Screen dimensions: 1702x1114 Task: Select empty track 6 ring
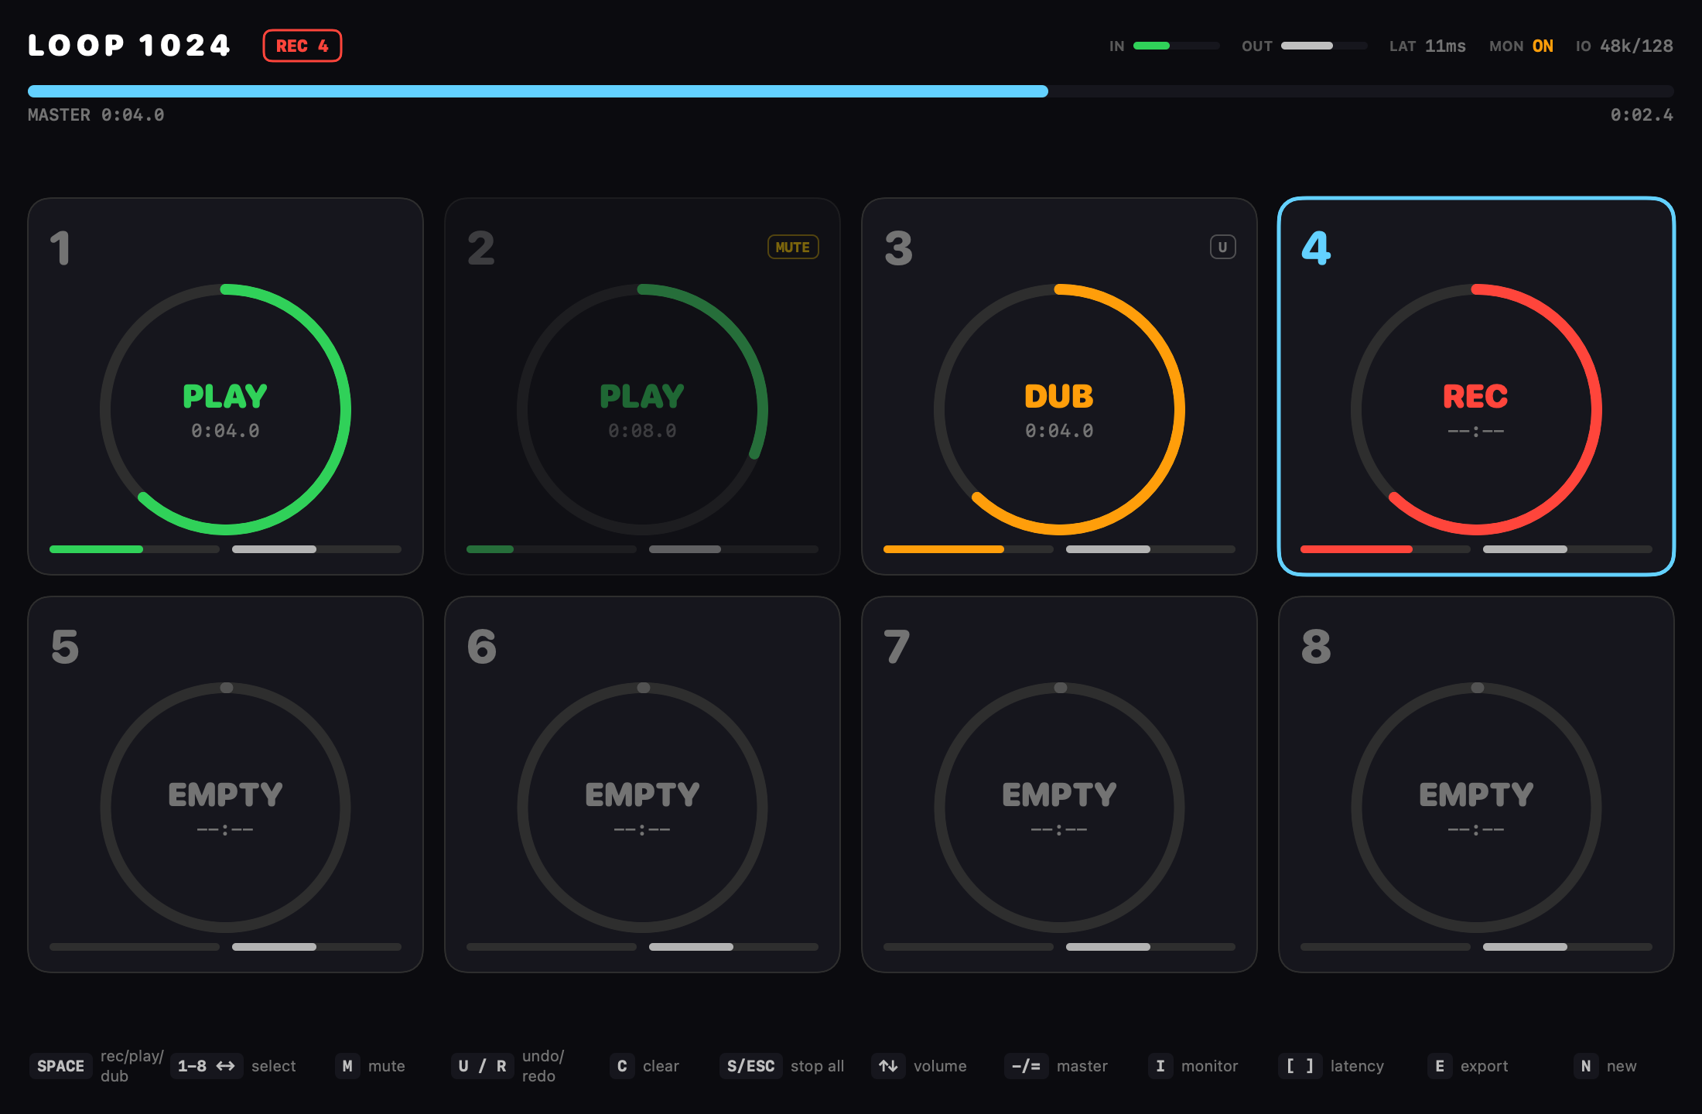click(x=642, y=807)
